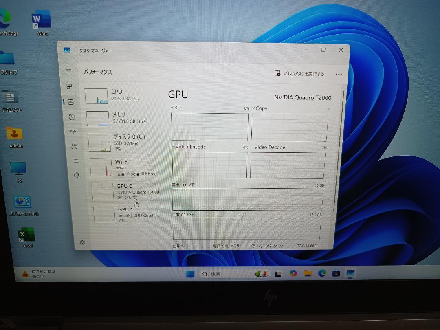Viewport: 440px width, 330px height.
Task: Open the PC desktop icon
Action: (x=18, y=172)
